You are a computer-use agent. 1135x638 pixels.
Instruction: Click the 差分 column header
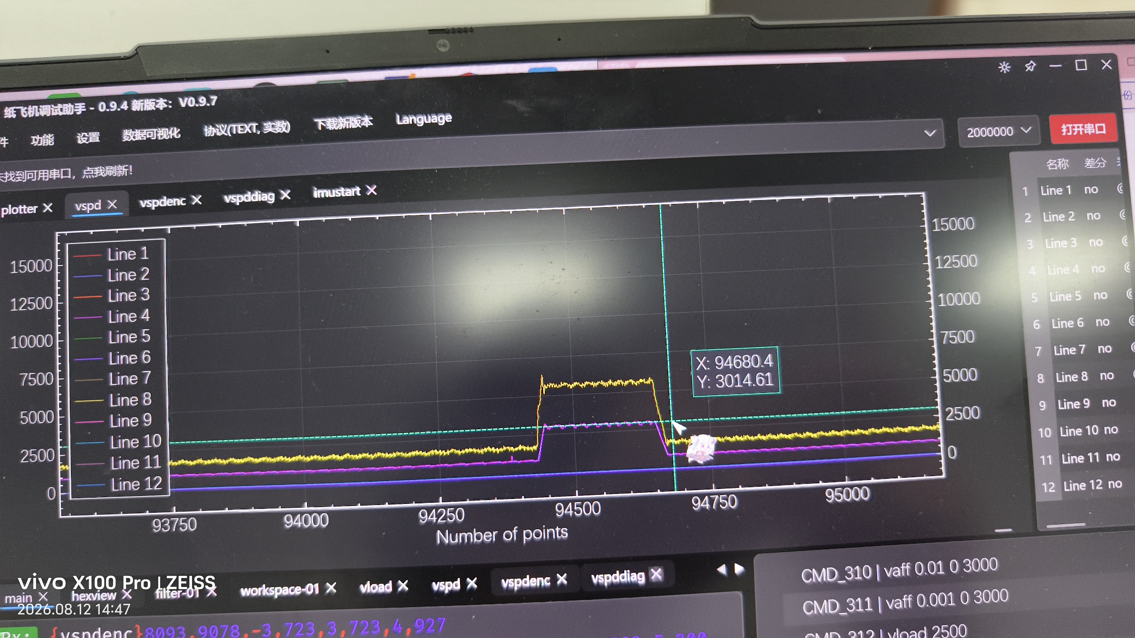coord(1095,163)
